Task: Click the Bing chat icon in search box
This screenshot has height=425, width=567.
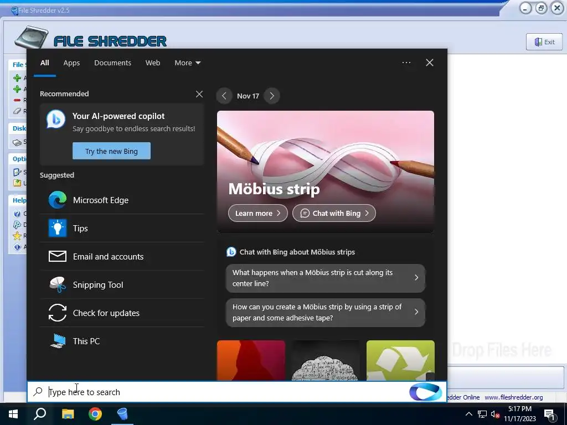Action: 425,392
